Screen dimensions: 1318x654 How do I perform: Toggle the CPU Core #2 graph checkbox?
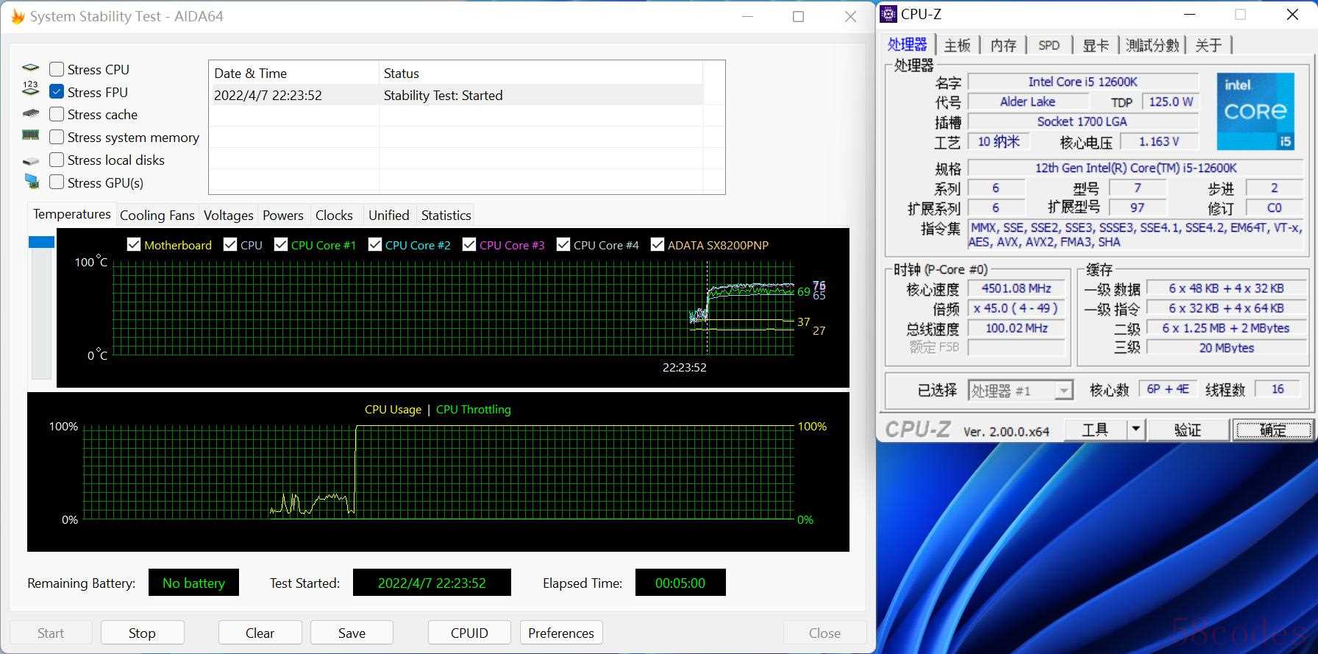pos(375,244)
